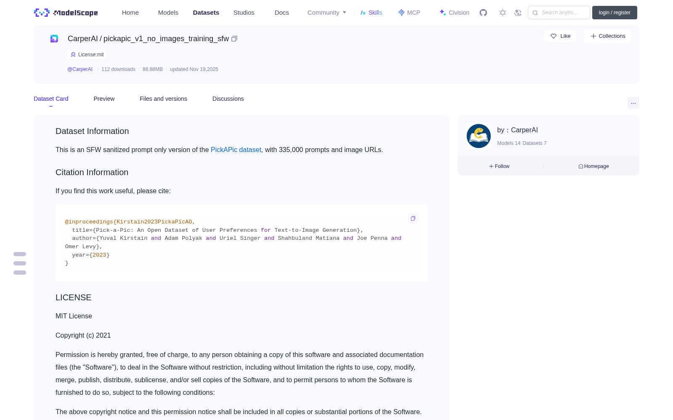Open the Files and versions tab
This screenshot has width=673, height=420.
(163, 99)
